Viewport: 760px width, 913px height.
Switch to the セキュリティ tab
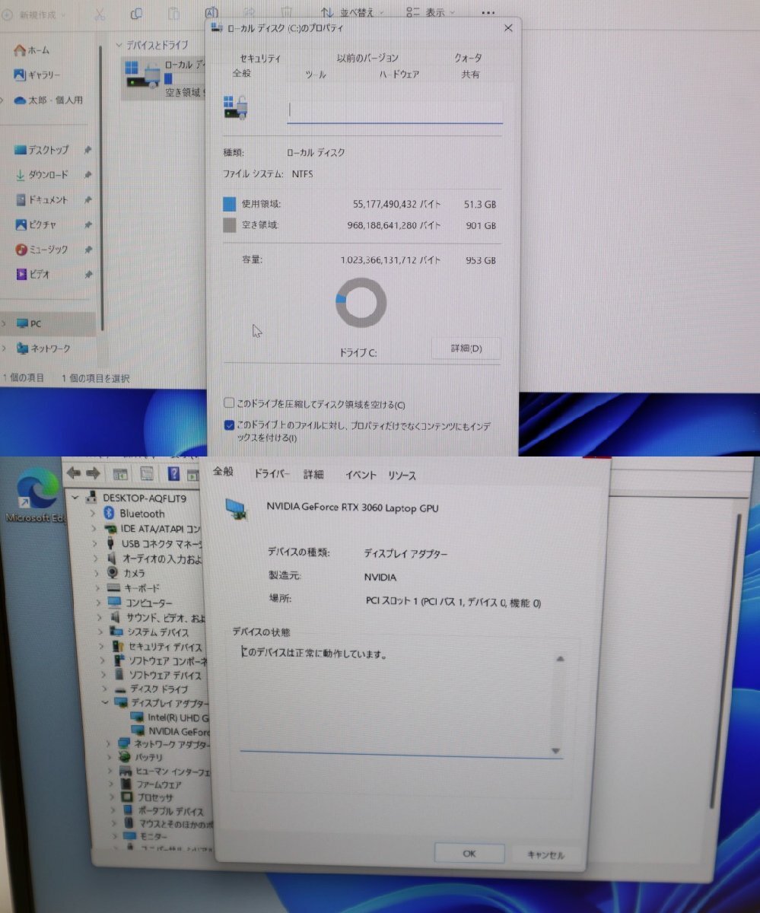(x=260, y=59)
